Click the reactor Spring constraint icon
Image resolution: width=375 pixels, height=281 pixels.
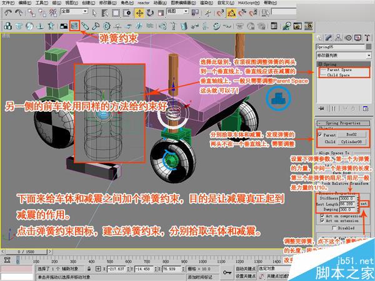click(x=74, y=26)
